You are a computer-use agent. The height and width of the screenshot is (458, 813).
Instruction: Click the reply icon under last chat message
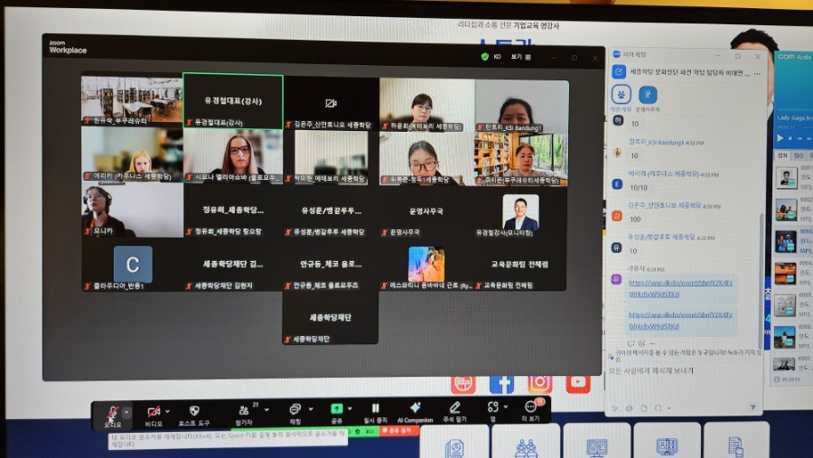[631, 343]
